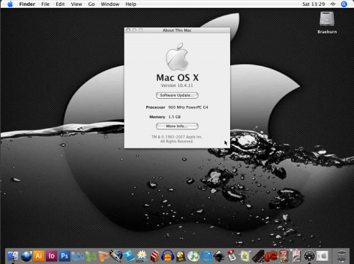
Task: Click the More Info... button
Action: click(177, 126)
